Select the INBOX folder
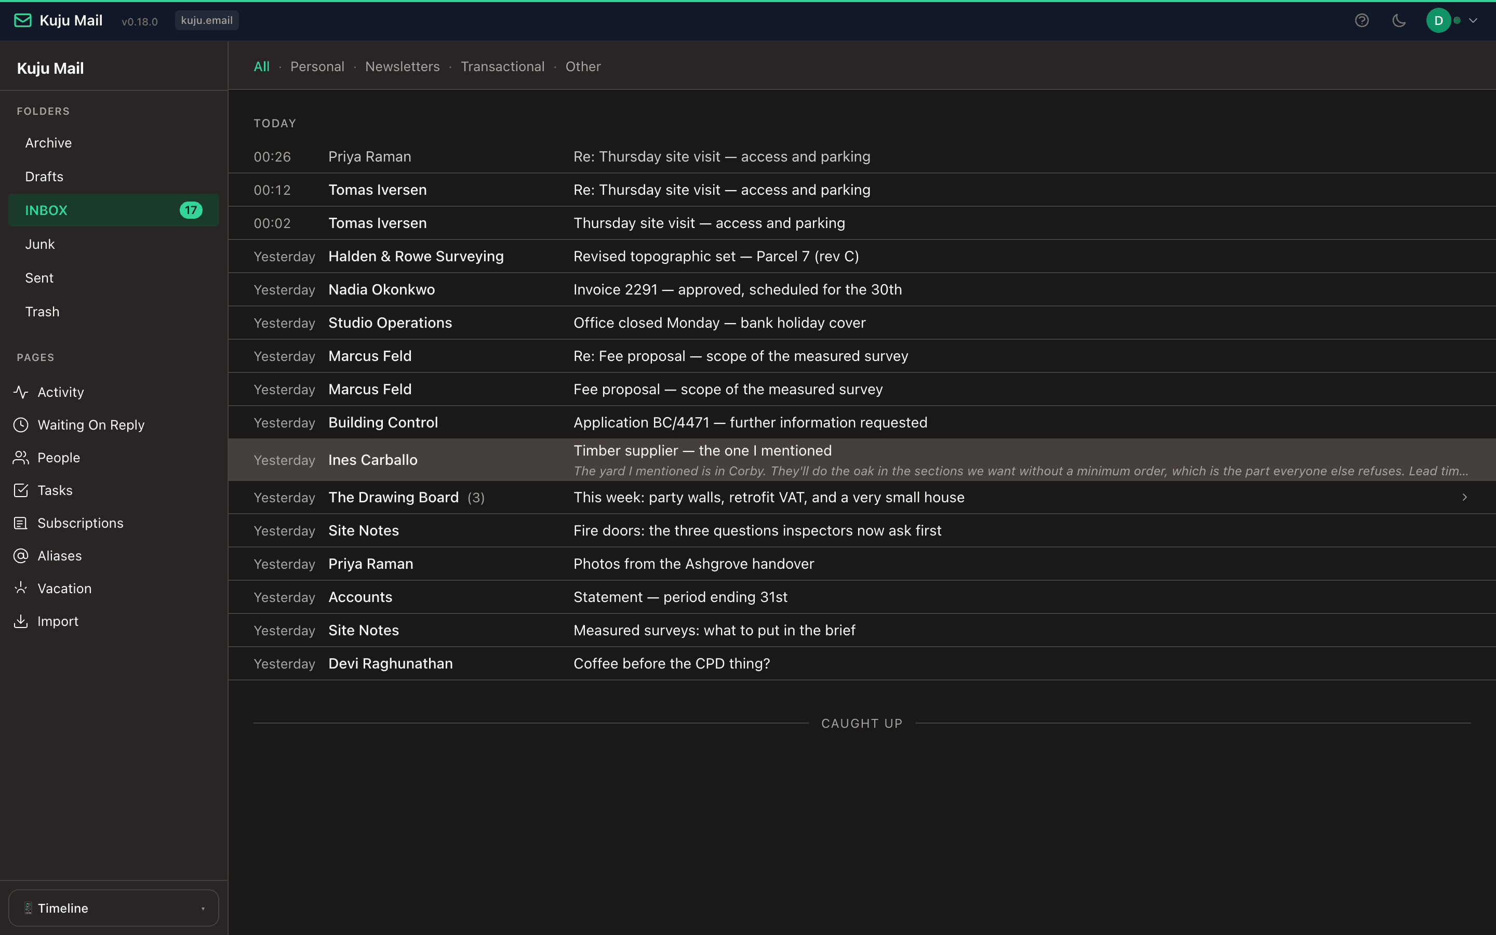1496x935 pixels. click(x=114, y=210)
